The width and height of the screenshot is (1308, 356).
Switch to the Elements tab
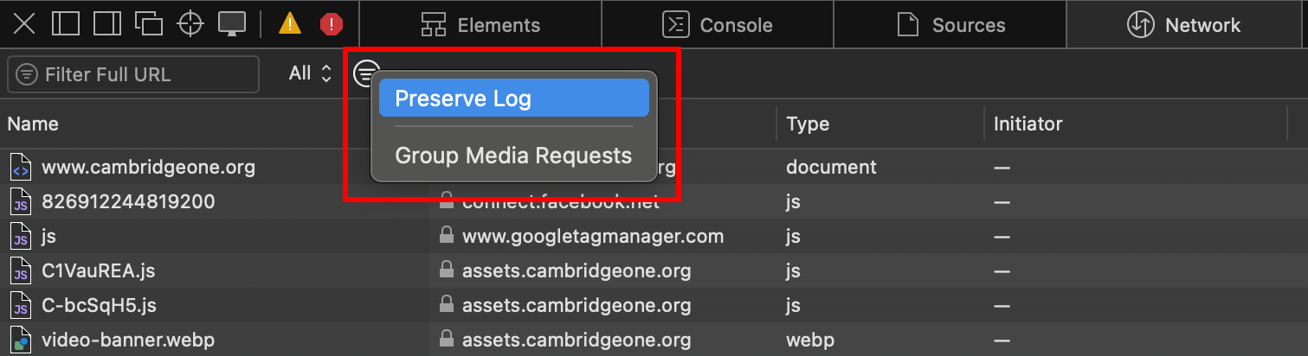479,25
